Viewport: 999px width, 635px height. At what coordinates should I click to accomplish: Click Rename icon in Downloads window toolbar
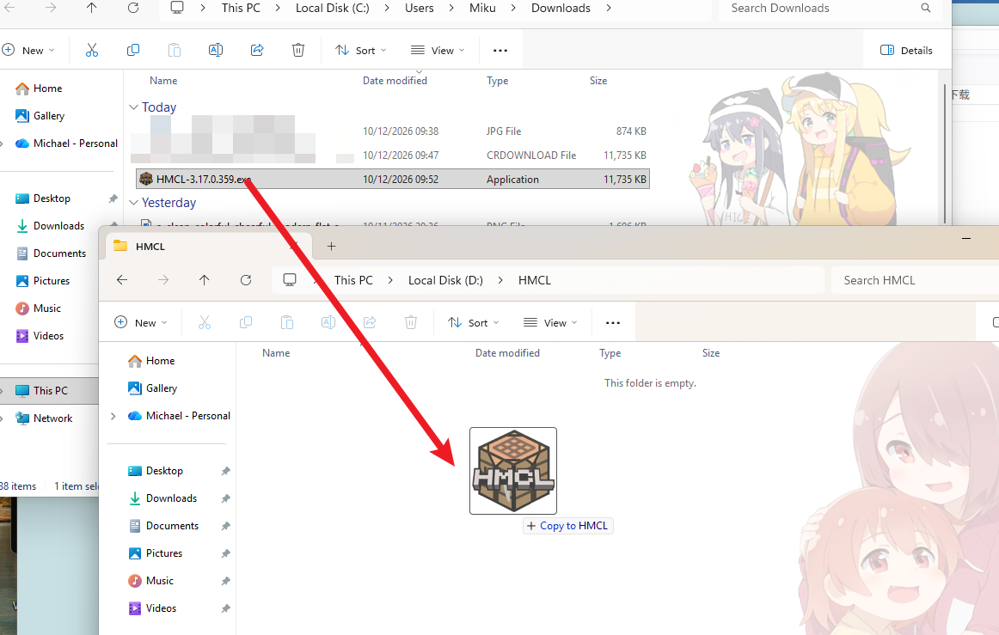pos(216,51)
